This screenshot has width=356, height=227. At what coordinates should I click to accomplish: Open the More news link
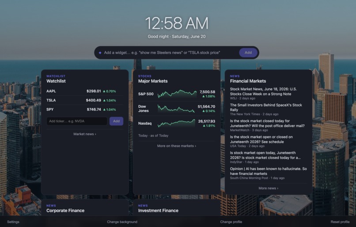[x=269, y=188]
